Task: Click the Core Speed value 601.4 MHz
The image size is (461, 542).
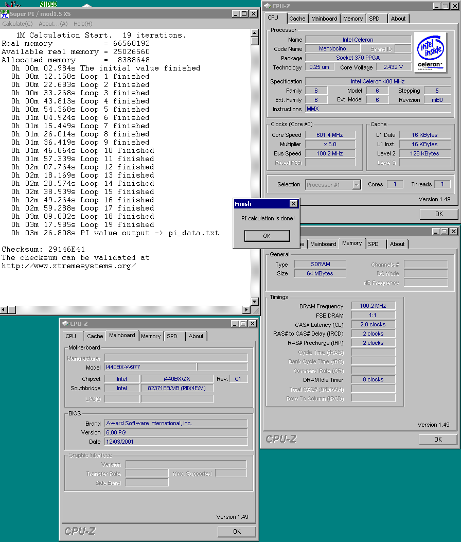Action: pyautogui.click(x=330, y=135)
